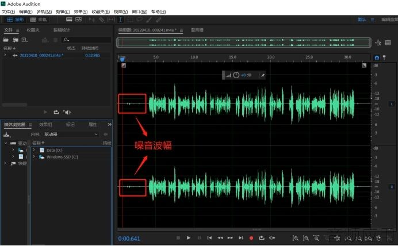Open the 编辑 menu
Viewport: 398px width, 246px height.
point(26,11)
